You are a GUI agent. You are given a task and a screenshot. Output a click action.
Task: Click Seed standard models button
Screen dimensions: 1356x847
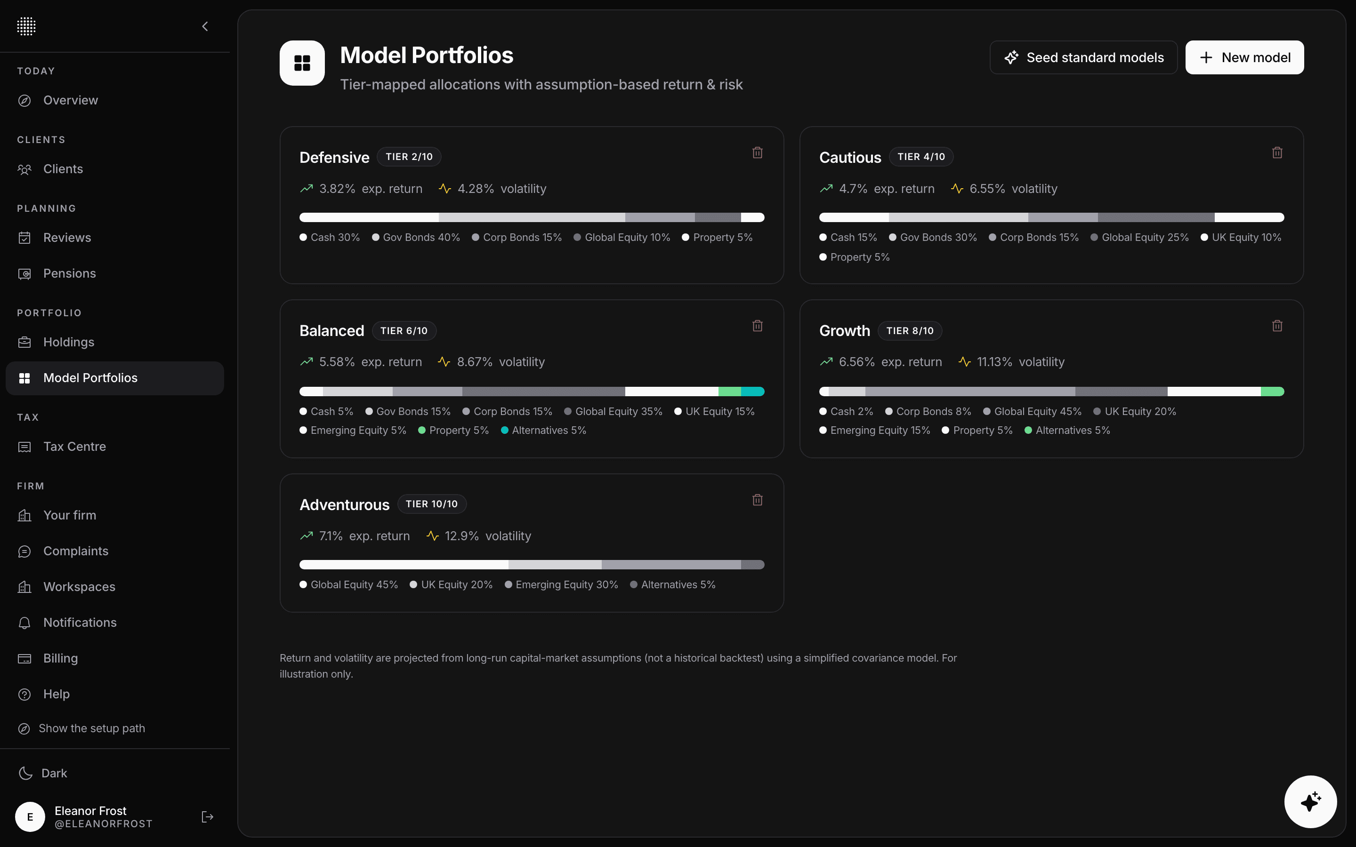pos(1083,57)
